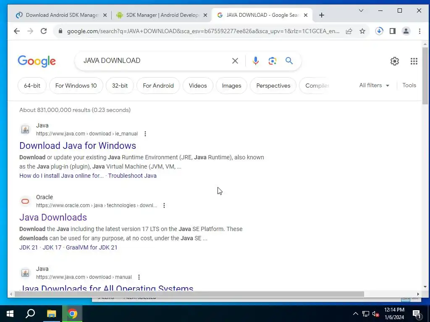Open the Chrome three-dot menu
The height and width of the screenshot is (322, 430).
coord(420,31)
